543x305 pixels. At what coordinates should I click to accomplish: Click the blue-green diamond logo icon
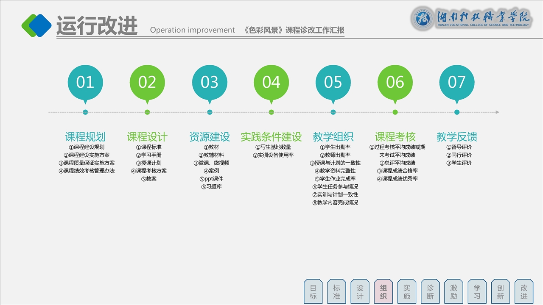(36, 25)
